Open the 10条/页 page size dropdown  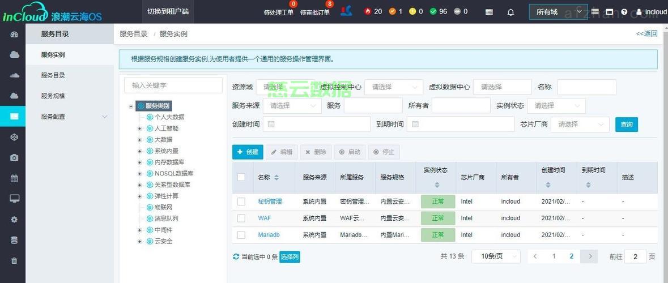(x=496, y=256)
